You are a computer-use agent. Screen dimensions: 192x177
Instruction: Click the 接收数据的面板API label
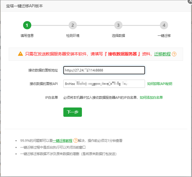click(44, 84)
